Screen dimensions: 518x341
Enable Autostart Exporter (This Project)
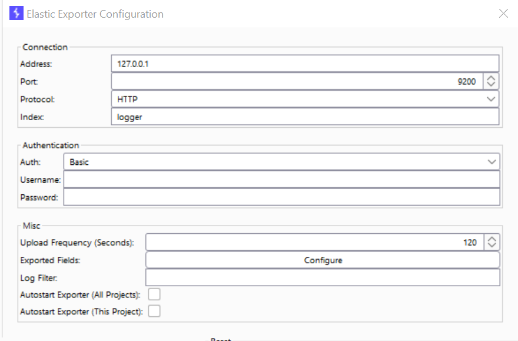(154, 311)
